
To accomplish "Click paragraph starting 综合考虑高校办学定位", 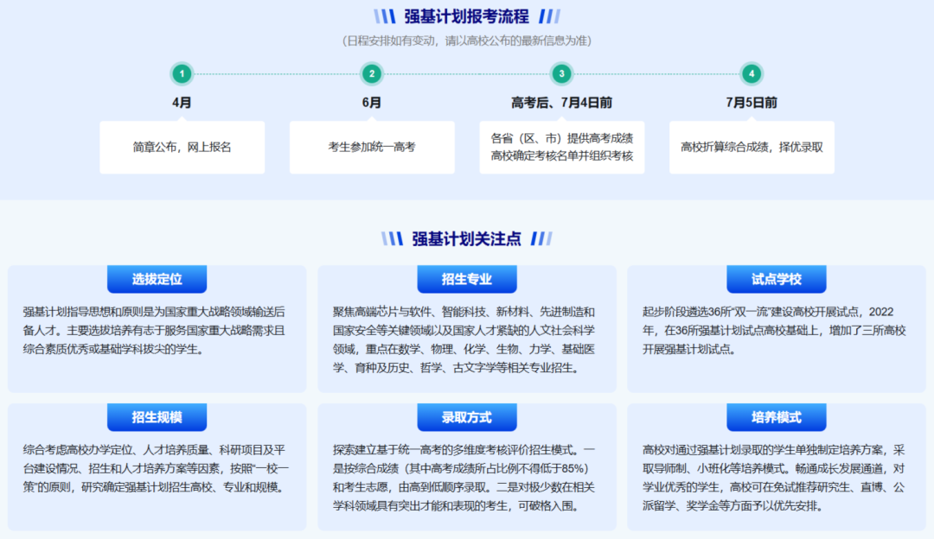I will tap(156, 468).
